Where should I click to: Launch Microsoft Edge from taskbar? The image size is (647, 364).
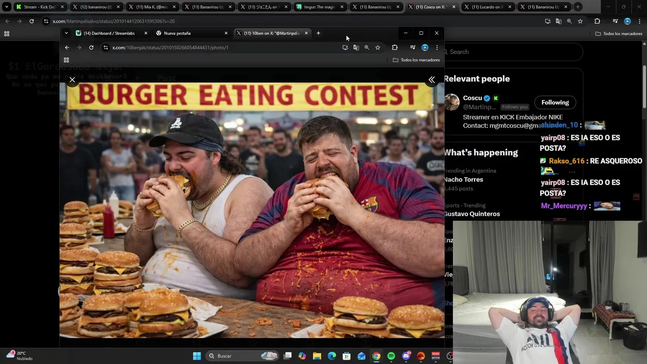pos(332,356)
